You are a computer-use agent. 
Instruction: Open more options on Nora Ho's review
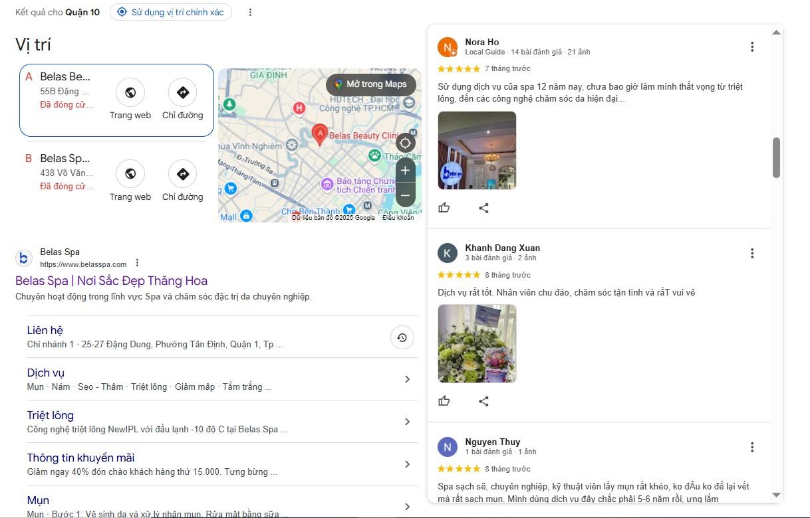[752, 46]
